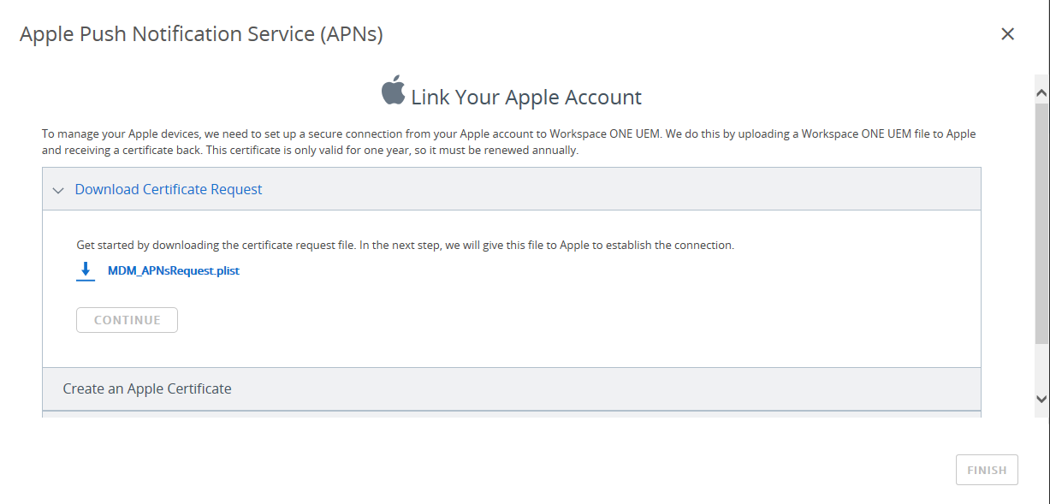1050x504 pixels.
Task: Click the vertical scrollbar thumb
Action: click(x=1041, y=223)
